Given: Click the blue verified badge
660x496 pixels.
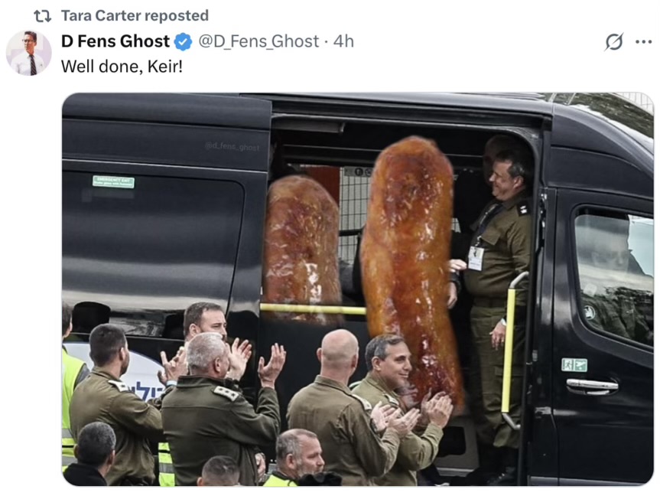Looking at the screenshot, I should 183,42.
